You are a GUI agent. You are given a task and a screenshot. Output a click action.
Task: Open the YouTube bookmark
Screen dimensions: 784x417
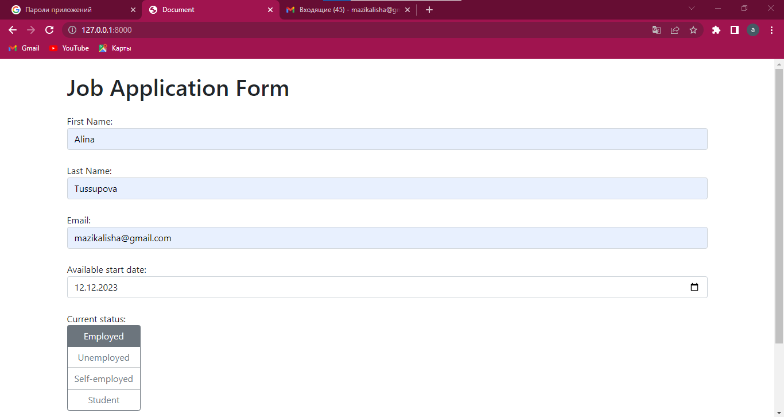coord(69,48)
